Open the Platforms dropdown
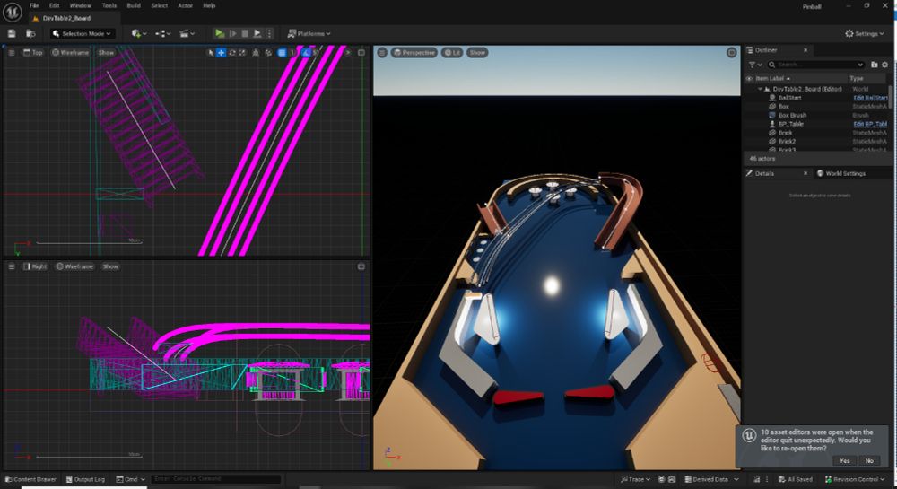The image size is (897, 489). pyautogui.click(x=309, y=34)
